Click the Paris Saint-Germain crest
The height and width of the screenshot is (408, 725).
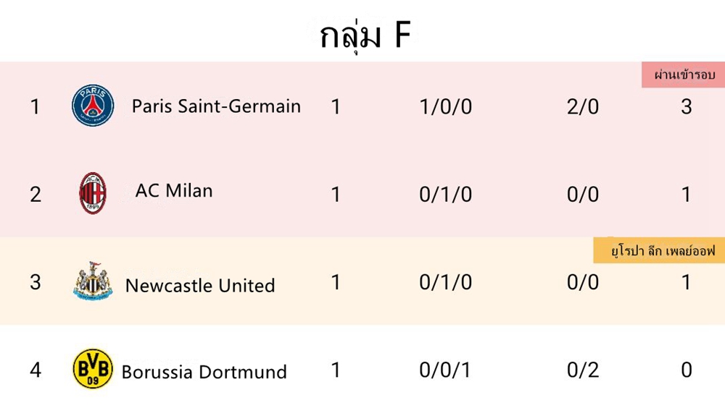(93, 105)
